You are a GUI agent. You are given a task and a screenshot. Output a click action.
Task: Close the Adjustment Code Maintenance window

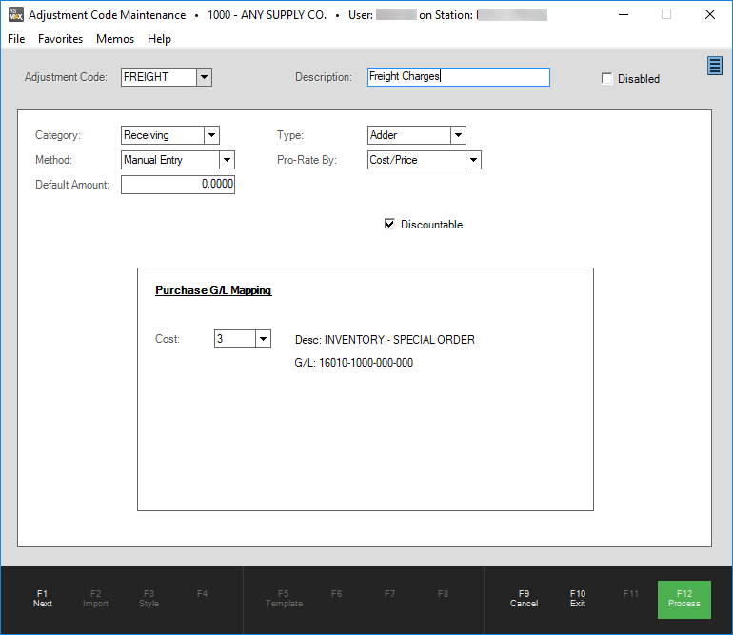(x=709, y=14)
